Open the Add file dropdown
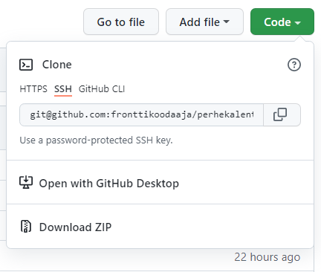Viewport: 321px width, 272px height. pyautogui.click(x=204, y=22)
